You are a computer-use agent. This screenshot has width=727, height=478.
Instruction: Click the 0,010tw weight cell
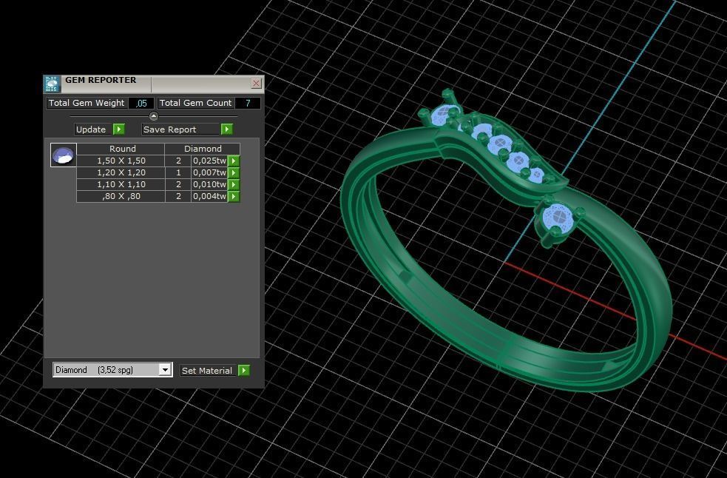[209, 184]
